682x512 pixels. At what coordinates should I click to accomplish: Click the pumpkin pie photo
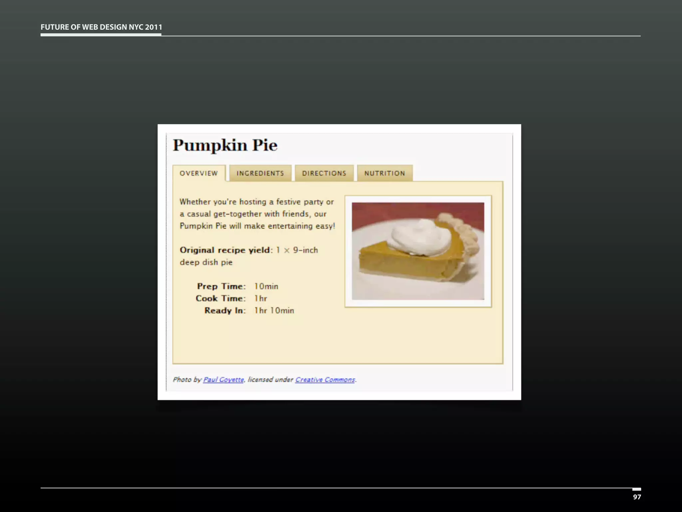[x=418, y=251]
